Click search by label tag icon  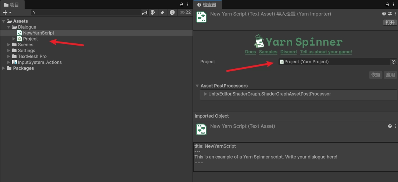point(162,12)
